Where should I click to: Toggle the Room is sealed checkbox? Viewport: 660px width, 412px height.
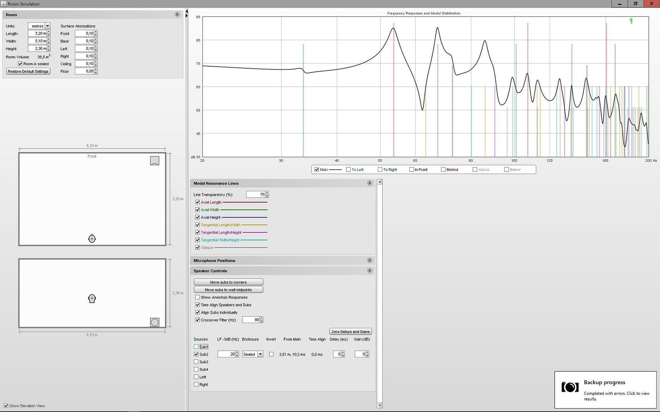pyautogui.click(x=20, y=64)
